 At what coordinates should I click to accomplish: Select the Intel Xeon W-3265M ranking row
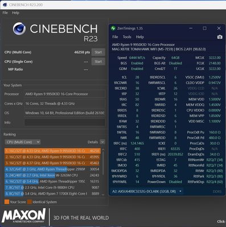[x=52, y=175]
